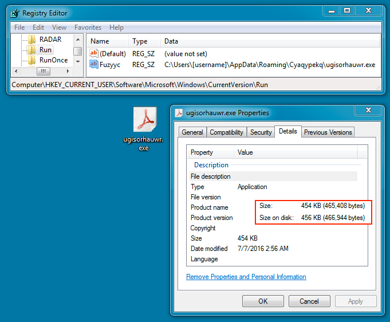Click tree pane scroll down arrow
The image size is (390, 322).
(78, 61)
